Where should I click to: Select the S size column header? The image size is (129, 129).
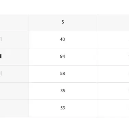[x=62, y=22]
